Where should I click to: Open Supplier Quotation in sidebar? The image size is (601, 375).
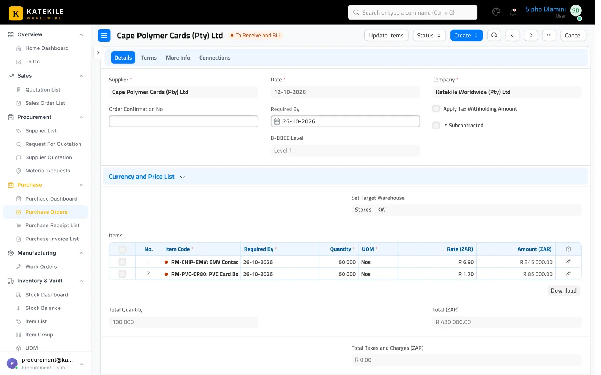(x=48, y=157)
